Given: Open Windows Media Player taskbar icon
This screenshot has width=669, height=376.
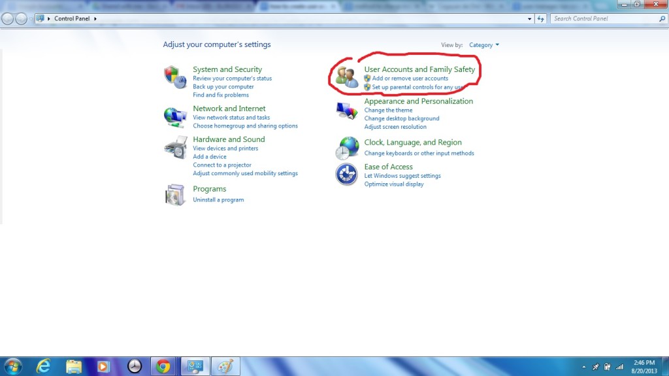Looking at the screenshot, I should tap(103, 367).
